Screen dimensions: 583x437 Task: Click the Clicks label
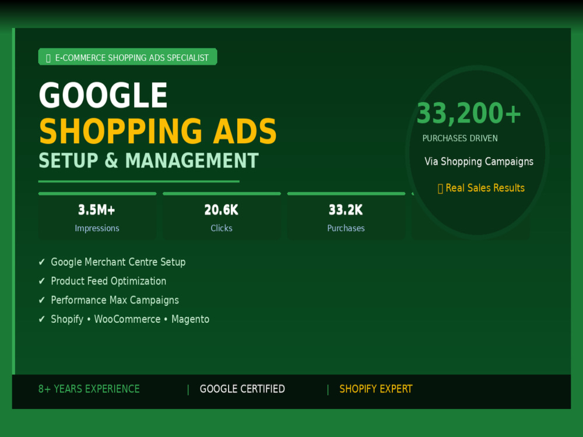[222, 228]
